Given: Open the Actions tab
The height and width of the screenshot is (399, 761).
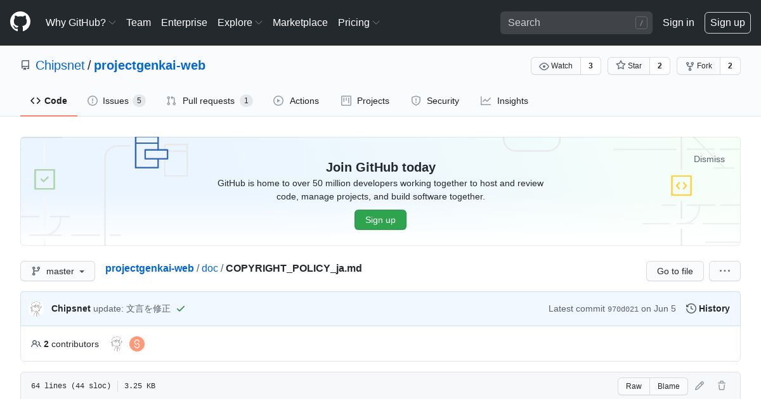Looking at the screenshot, I should pos(296,101).
